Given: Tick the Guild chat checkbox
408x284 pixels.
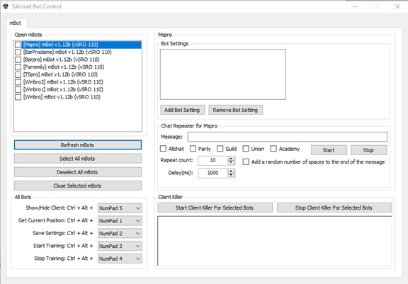Looking at the screenshot, I should 220,149.
